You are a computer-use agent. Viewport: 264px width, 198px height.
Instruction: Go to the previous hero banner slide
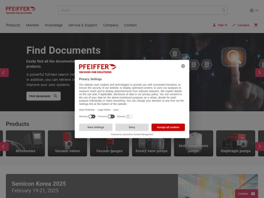point(4,73)
